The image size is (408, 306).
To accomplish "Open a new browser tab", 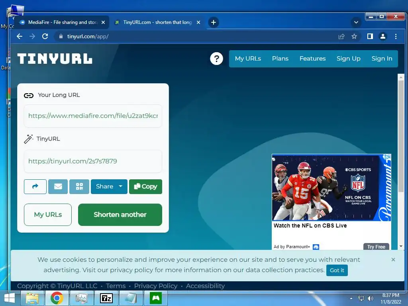I will tap(214, 22).
